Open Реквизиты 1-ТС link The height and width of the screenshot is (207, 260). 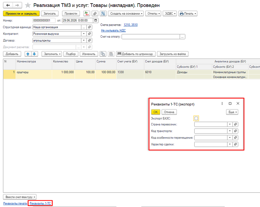pyautogui.click(x=40, y=203)
